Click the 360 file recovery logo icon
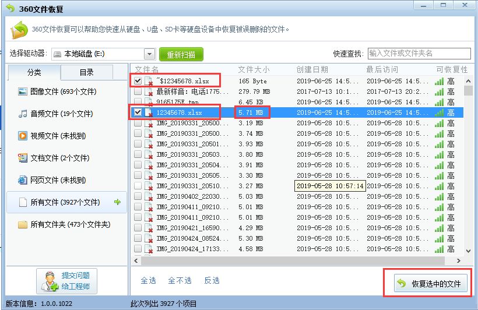The height and width of the screenshot is (310, 478). 19,30
